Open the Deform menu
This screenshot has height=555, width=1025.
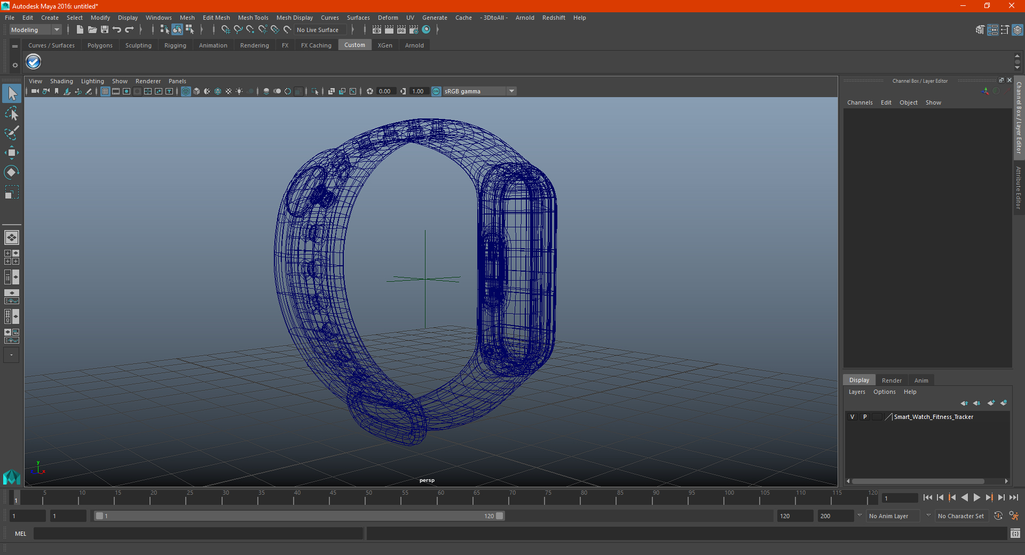point(388,18)
